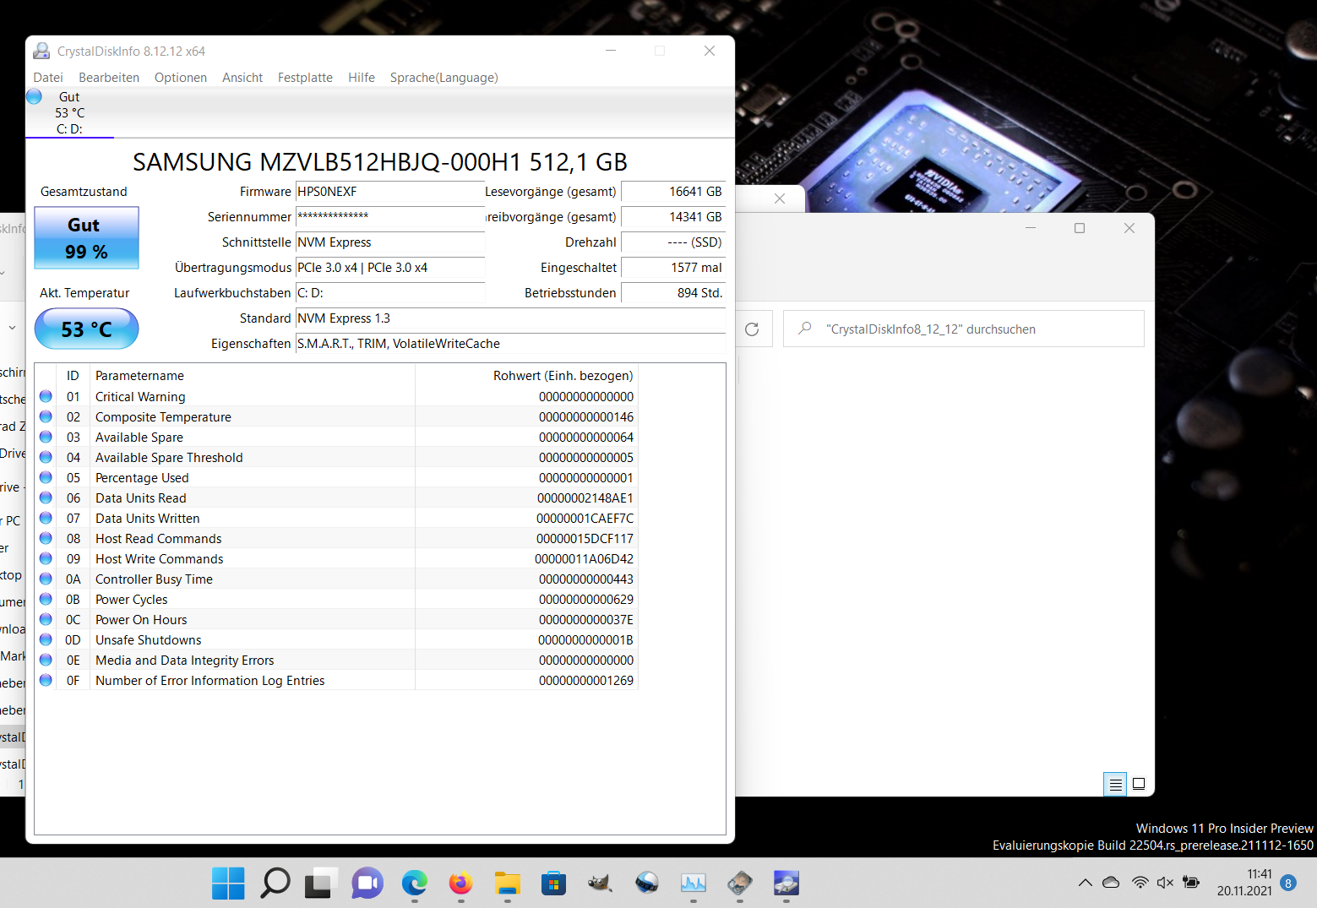This screenshot has width=1317, height=908.
Task: Open the Hilfe menu
Action: pos(362,78)
